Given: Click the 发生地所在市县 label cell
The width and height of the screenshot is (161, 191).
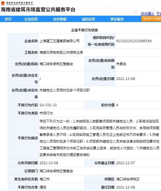Looking at the screenshot, I should click(x=23, y=179).
